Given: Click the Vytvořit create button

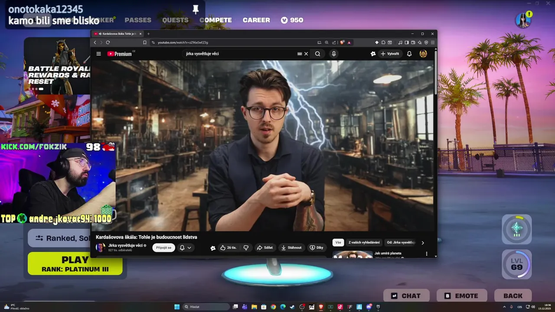Looking at the screenshot, I should [389, 54].
